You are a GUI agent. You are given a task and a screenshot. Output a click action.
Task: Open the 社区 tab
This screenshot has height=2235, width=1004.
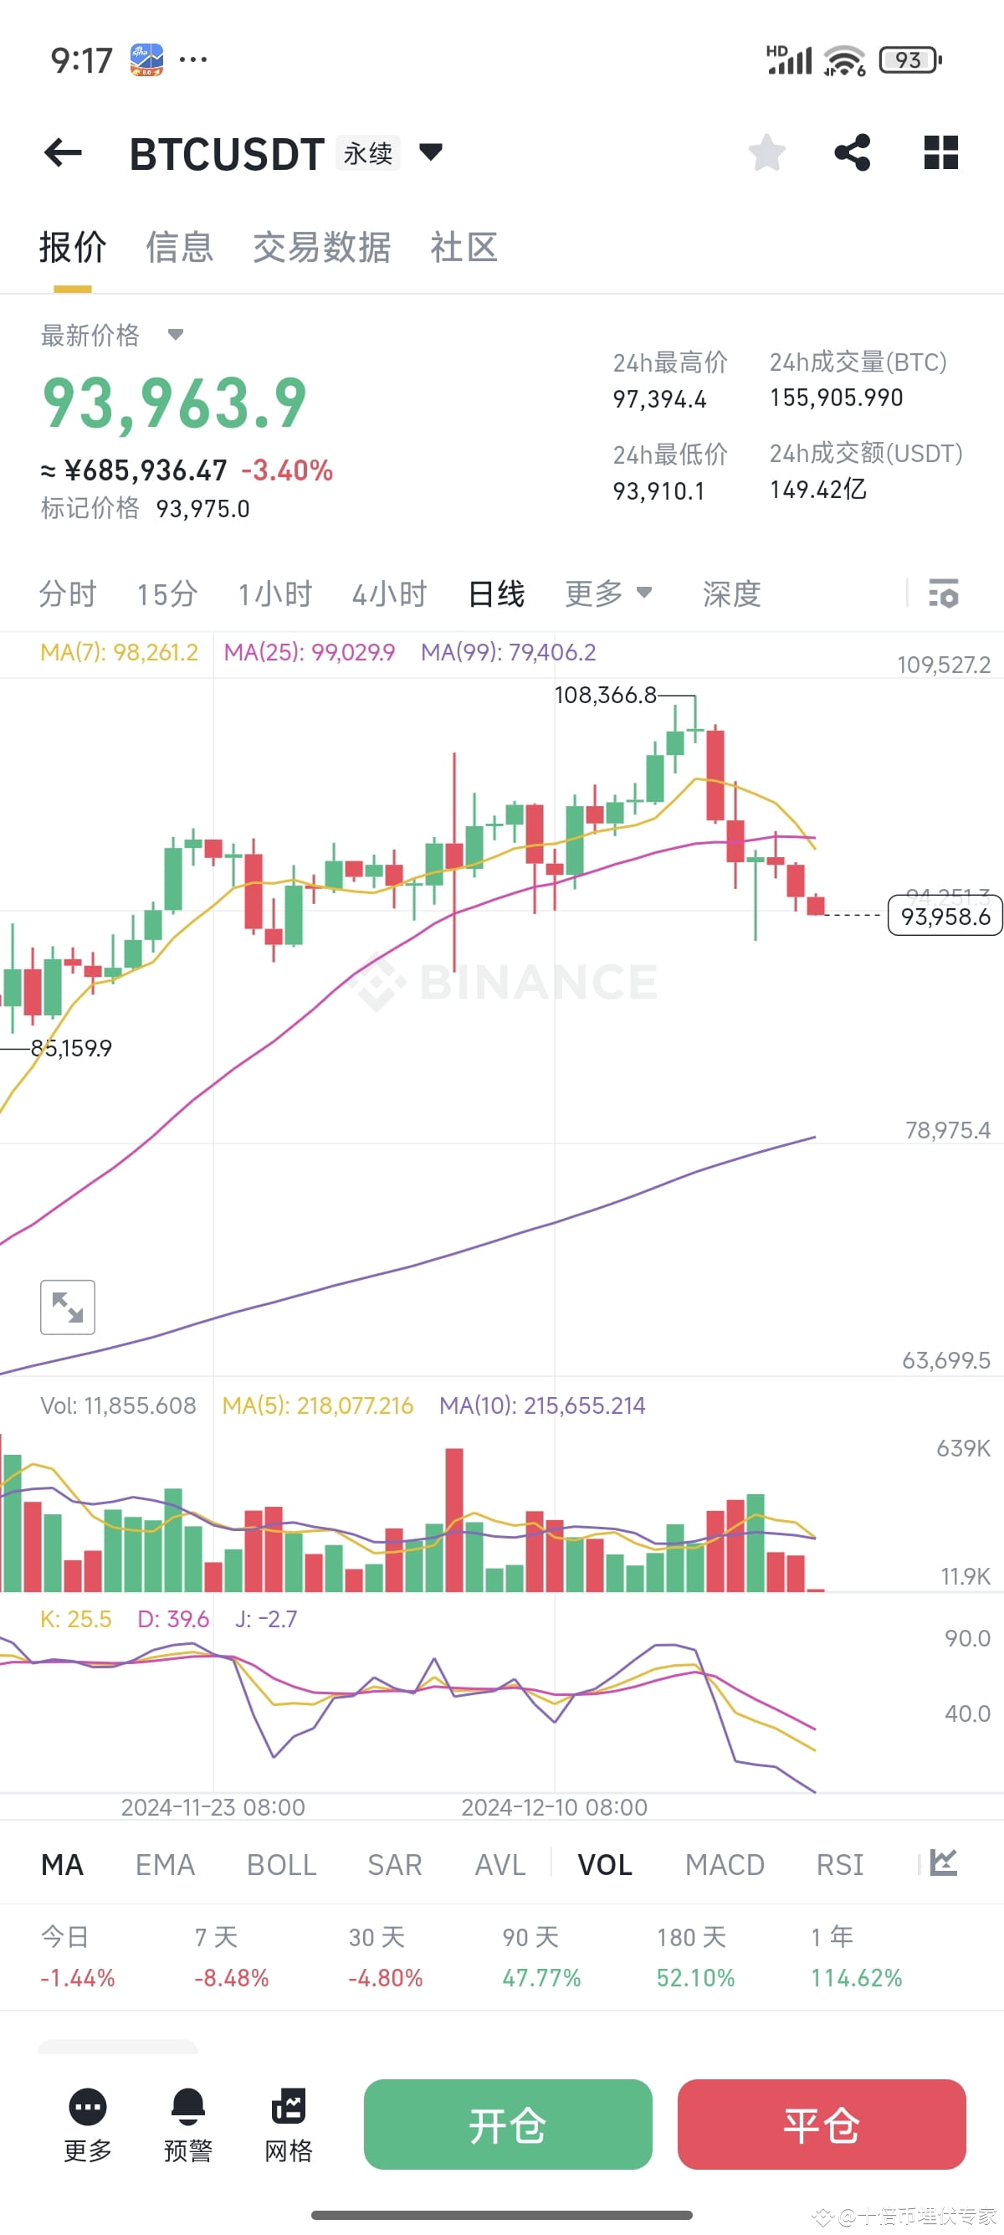pos(462,247)
